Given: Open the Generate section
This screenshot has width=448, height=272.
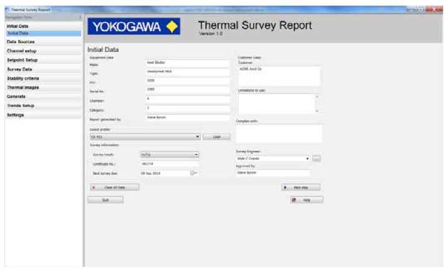Looking at the screenshot, I should [44, 97].
